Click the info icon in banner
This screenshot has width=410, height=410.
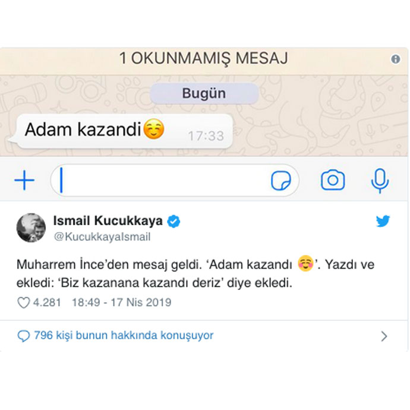(x=395, y=59)
